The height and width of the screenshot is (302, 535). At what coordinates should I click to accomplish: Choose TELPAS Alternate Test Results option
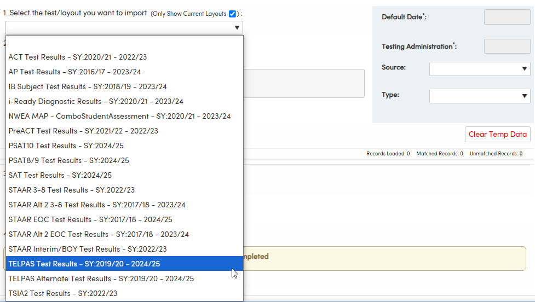124,278
